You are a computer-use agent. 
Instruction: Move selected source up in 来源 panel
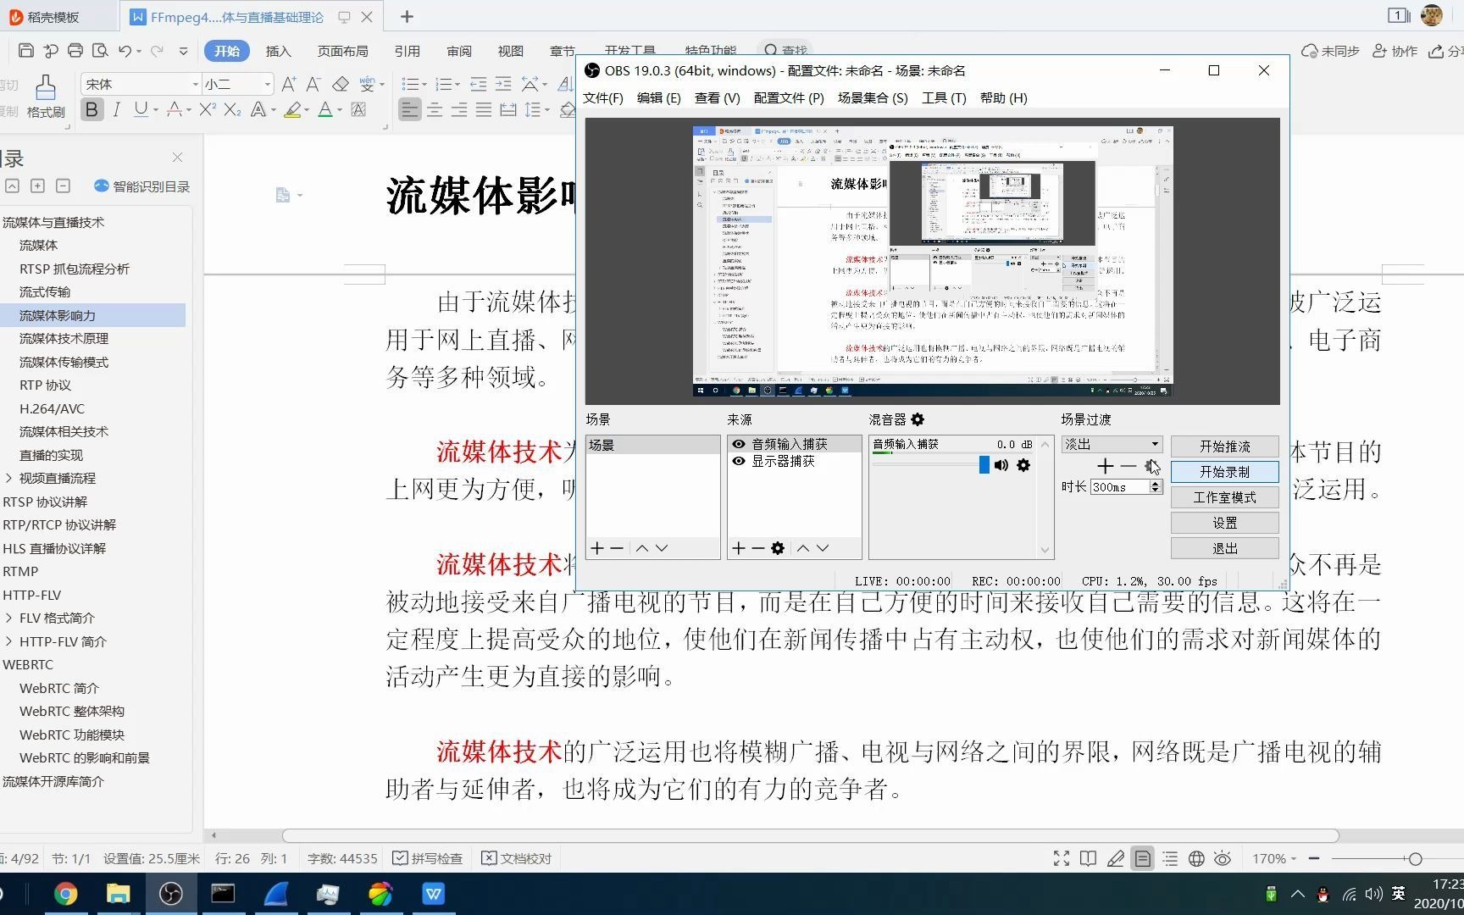tap(803, 548)
